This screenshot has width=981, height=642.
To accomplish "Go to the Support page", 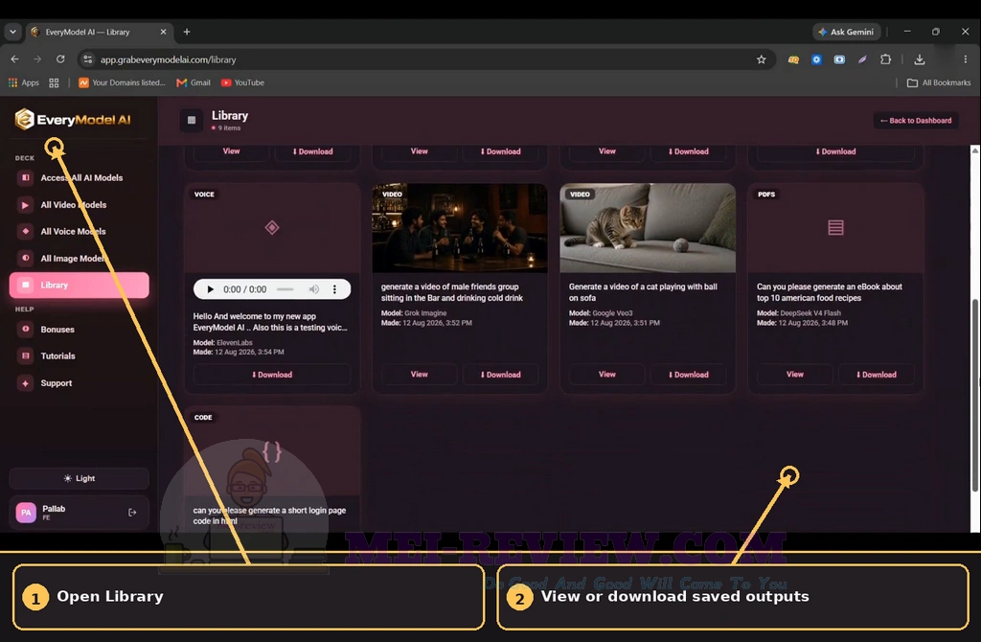I will tap(79, 383).
